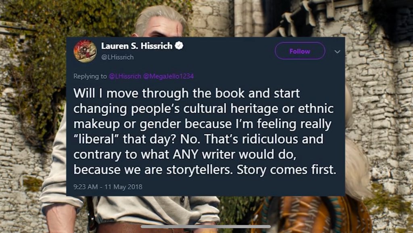
Task: Click the orange-clad character at bottom right
Action: tap(311, 213)
